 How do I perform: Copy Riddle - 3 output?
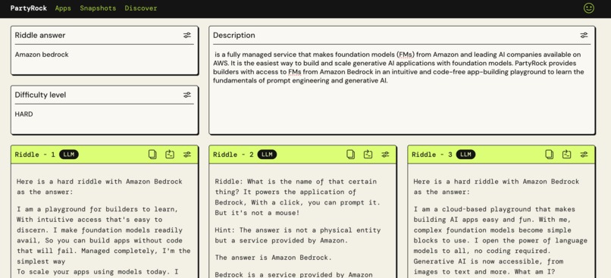tap(549, 155)
